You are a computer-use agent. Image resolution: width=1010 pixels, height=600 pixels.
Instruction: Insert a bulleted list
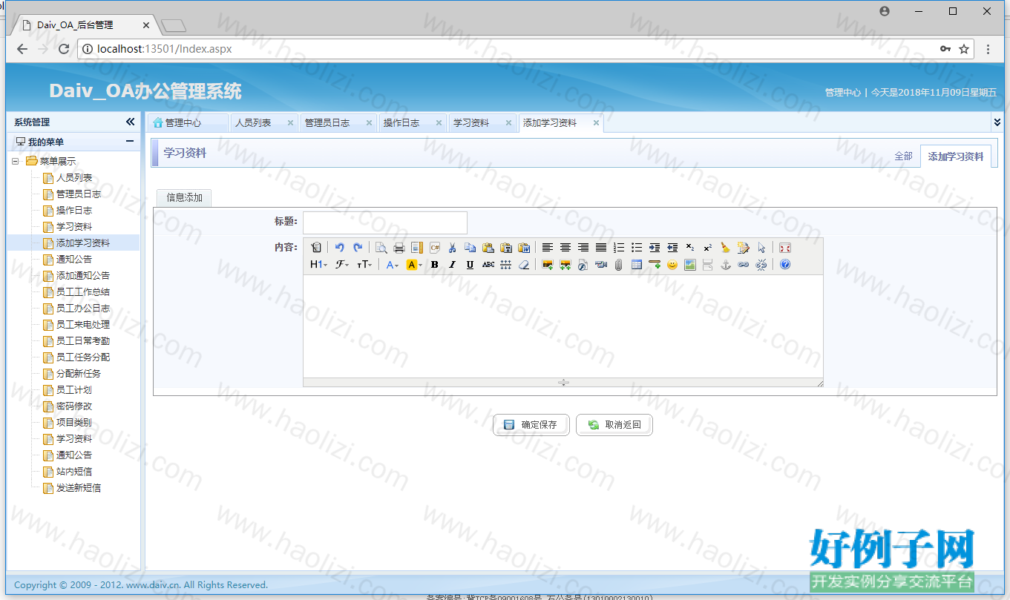tap(637, 248)
